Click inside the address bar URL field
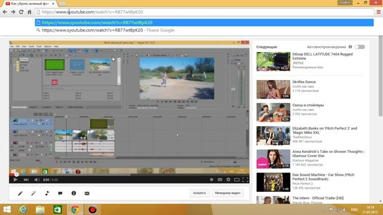 pyautogui.click(x=204, y=12)
